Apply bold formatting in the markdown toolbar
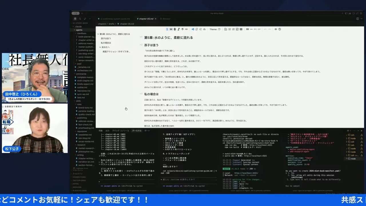This screenshot has height=206, width=366. coord(174,29)
